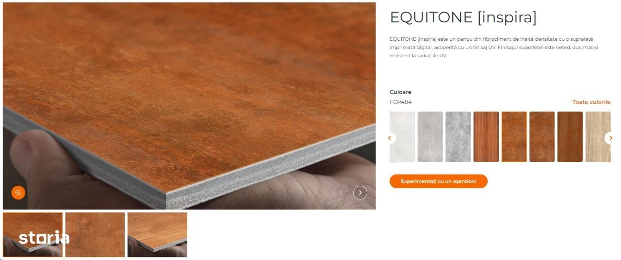This screenshot has width=621, height=260.
Task: Click the Experimentați cu un eșantion button
Action: tap(439, 181)
